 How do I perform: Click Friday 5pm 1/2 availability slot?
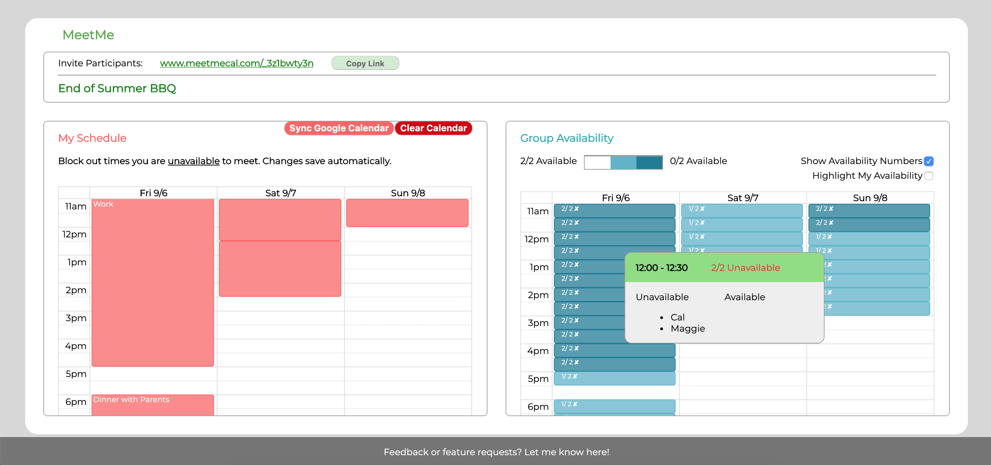614,378
